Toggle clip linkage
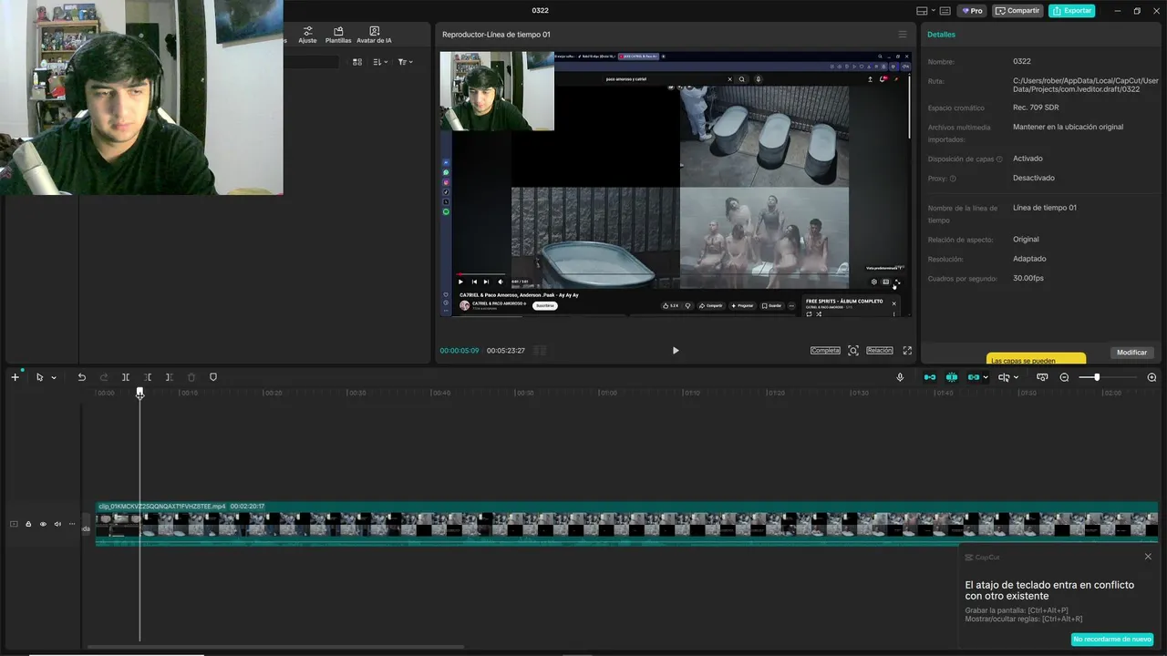This screenshot has height=656, width=1167. (x=974, y=377)
